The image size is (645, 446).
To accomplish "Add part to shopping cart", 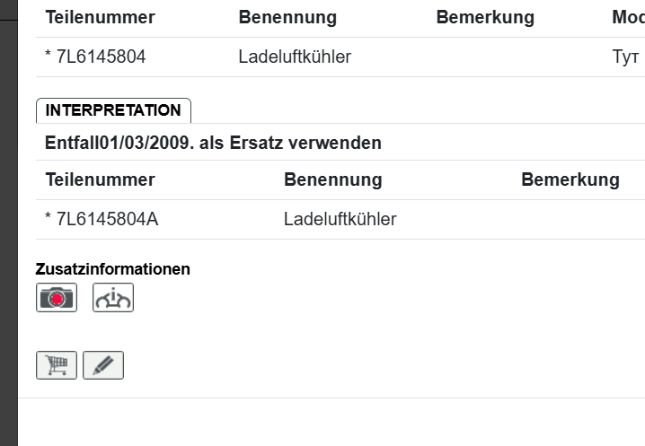I will [57, 365].
